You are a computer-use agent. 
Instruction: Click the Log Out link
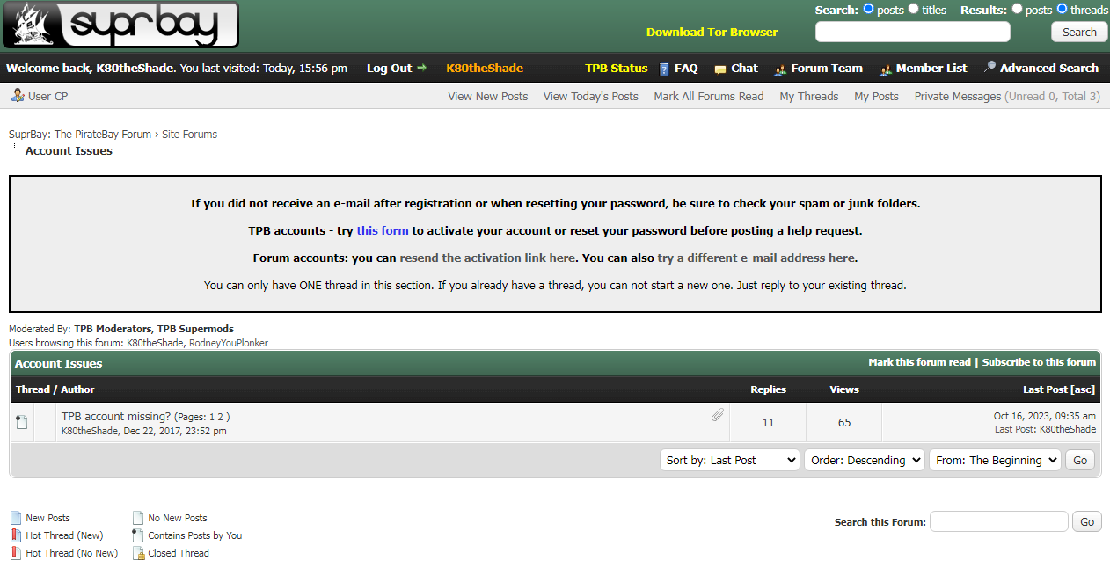point(389,68)
